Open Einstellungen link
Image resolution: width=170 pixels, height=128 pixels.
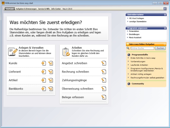134,34
